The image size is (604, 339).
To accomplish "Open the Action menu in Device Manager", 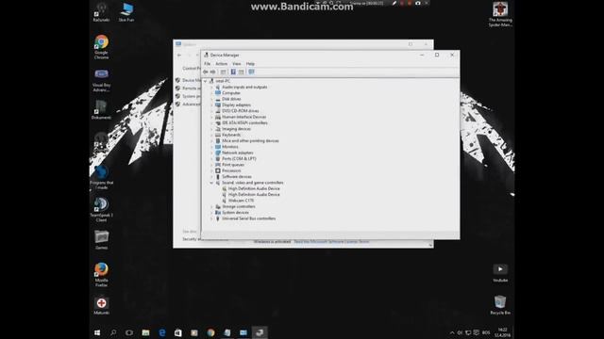I will click(x=221, y=64).
